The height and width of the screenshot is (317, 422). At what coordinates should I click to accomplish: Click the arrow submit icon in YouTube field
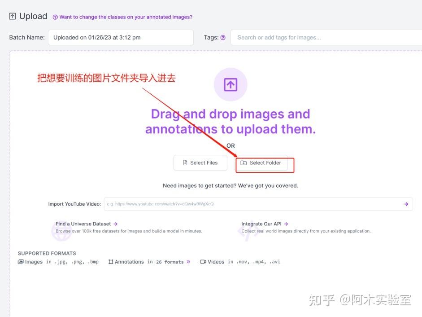tap(406, 204)
